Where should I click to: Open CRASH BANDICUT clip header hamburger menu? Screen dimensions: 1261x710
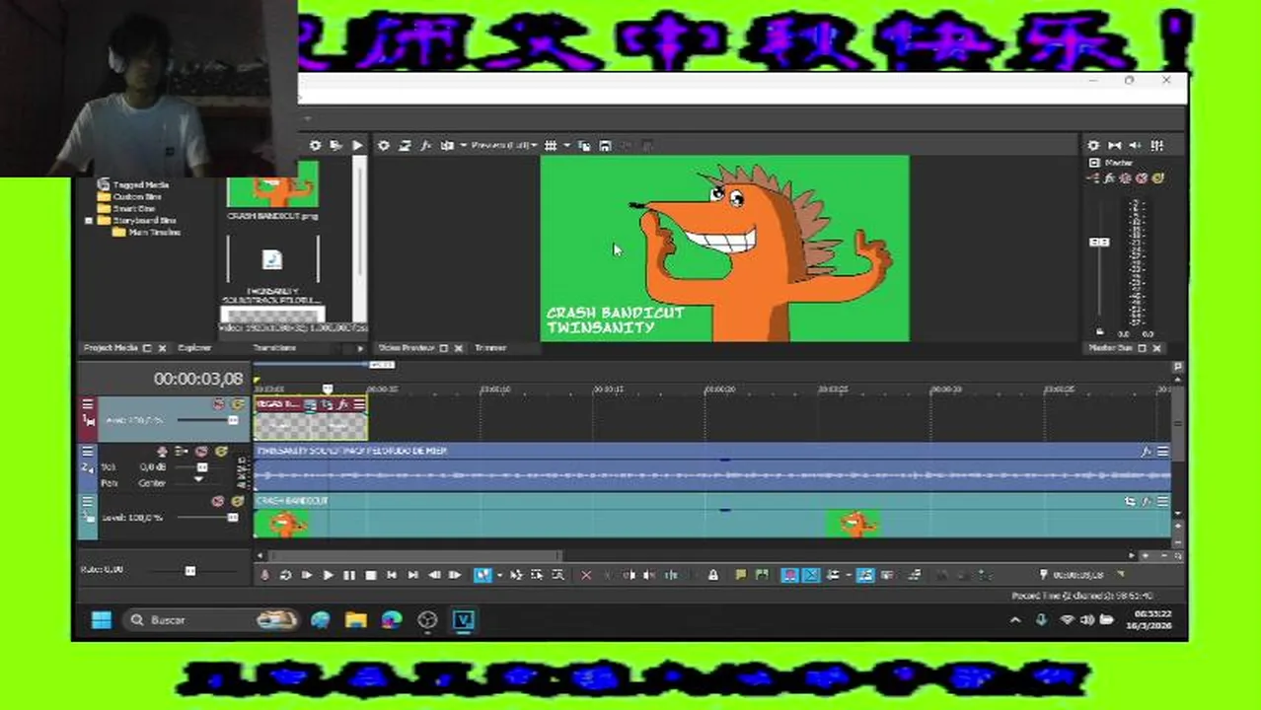click(1162, 501)
